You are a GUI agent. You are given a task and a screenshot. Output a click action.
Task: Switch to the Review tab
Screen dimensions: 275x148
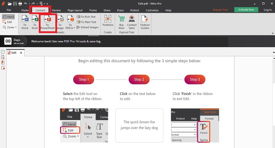(56, 10)
